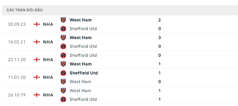
Task: Open West Ham team in 30.09.23 match
Action: tap(80, 20)
